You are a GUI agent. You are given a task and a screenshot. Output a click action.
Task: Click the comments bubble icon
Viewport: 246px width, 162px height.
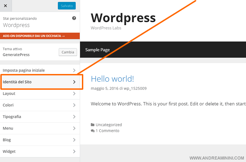pos(93,131)
